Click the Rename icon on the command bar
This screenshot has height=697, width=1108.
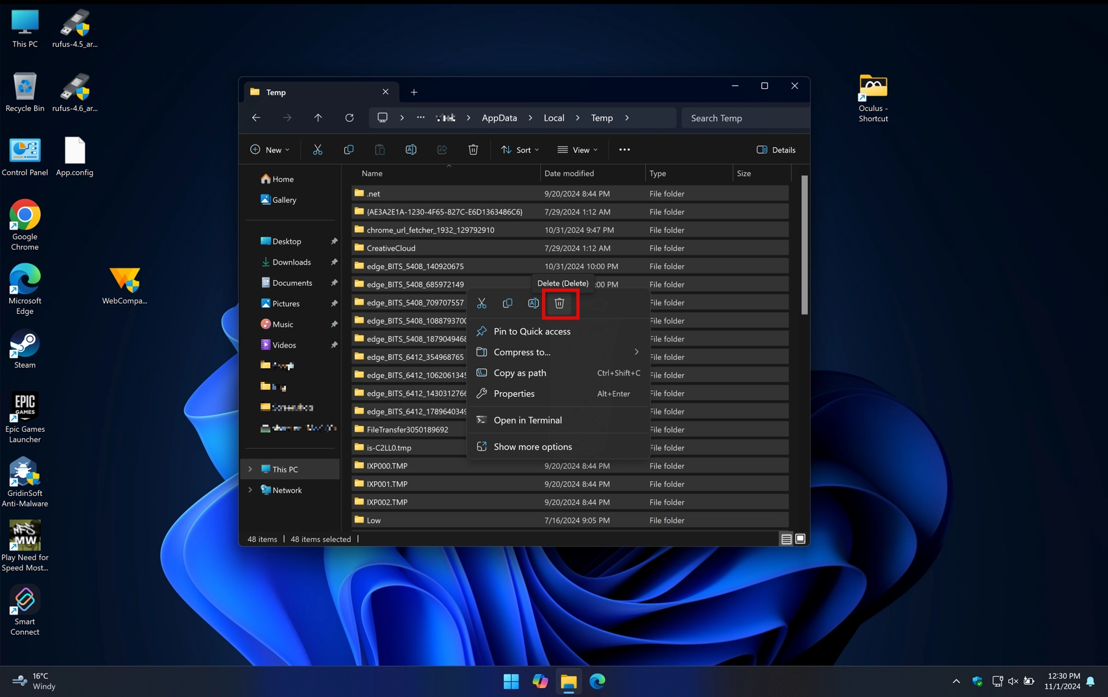(411, 149)
